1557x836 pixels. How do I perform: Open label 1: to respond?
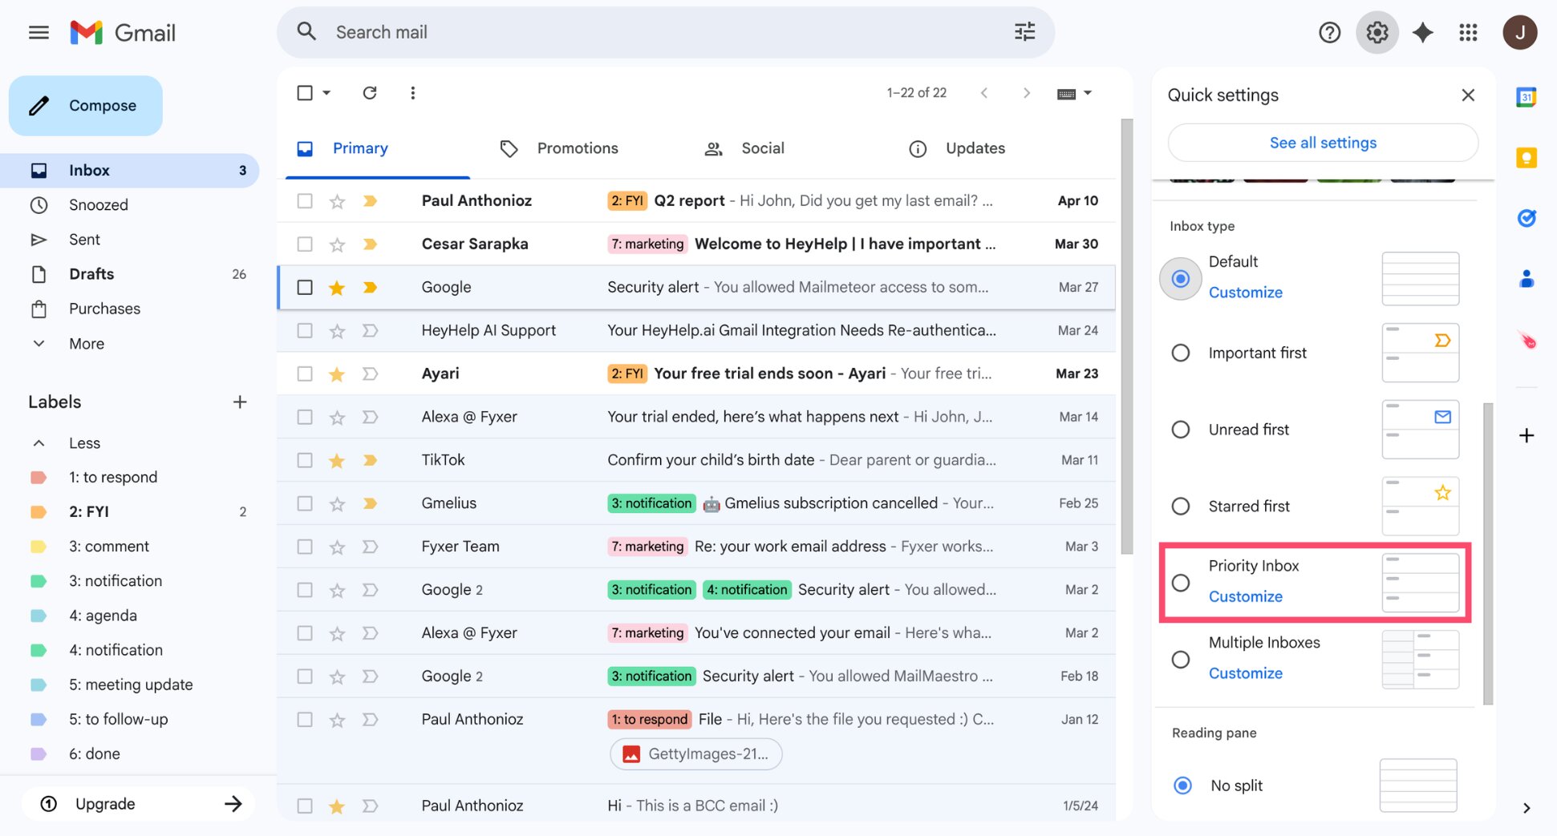113,478
